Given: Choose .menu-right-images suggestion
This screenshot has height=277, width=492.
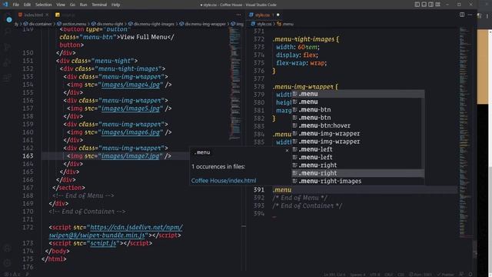Looking at the screenshot, I should [358, 181].
